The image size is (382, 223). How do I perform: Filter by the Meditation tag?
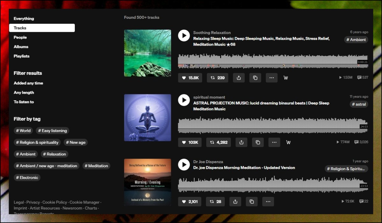point(96,166)
